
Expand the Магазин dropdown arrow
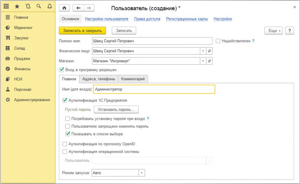(x=203, y=61)
